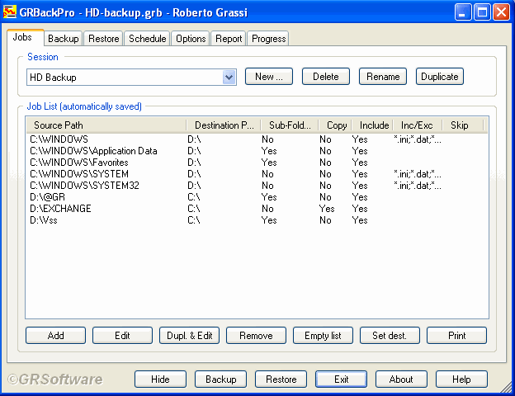Open the Session dropdown list

click(x=229, y=77)
